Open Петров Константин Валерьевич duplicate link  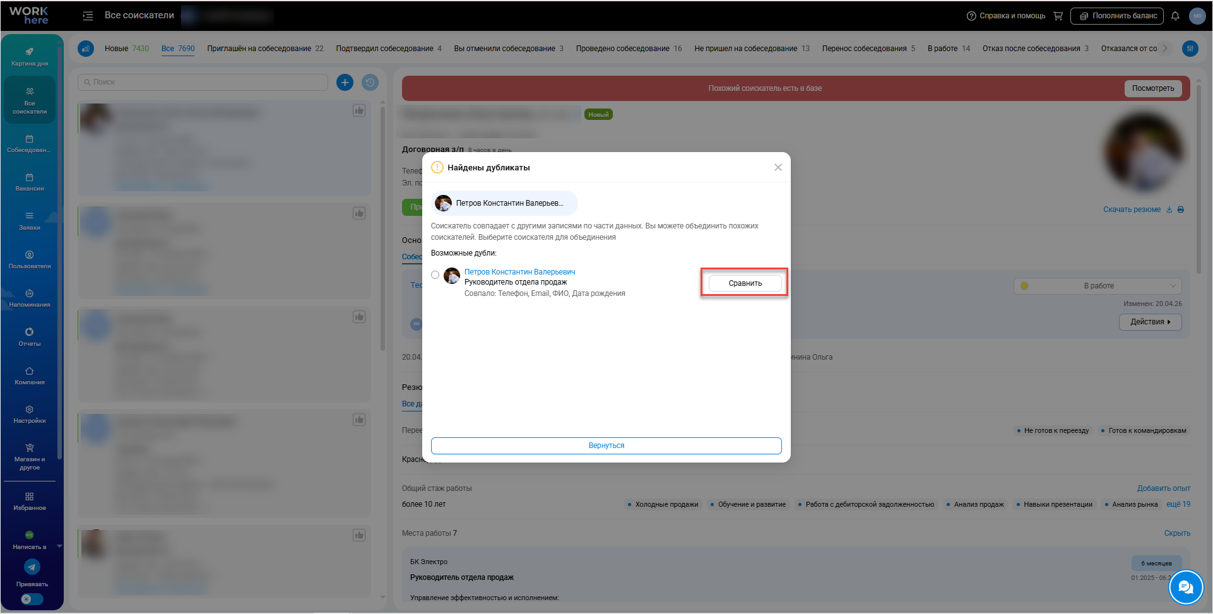519,272
